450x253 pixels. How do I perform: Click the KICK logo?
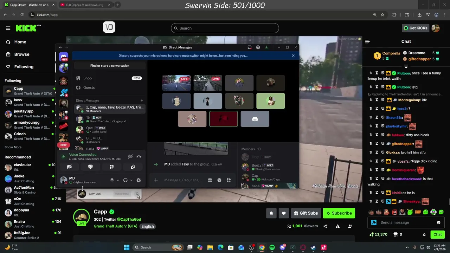pos(28,28)
